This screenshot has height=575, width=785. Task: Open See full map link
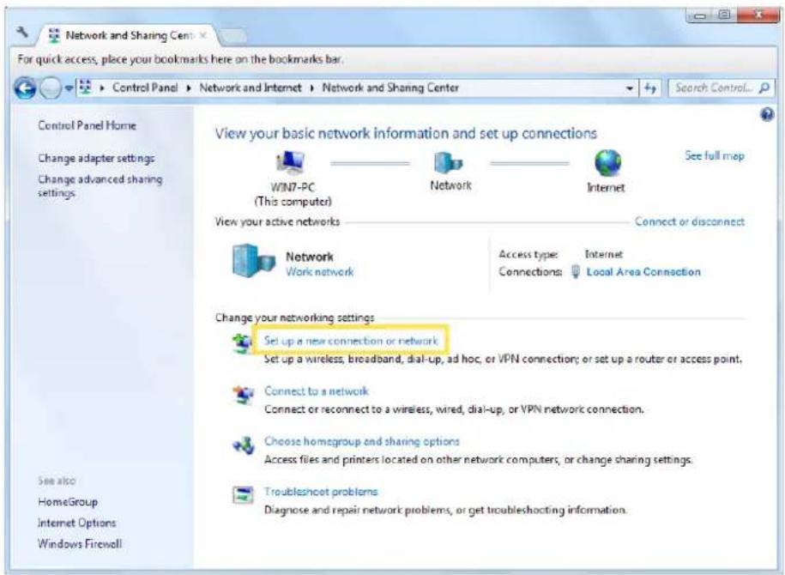[x=715, y=156]
